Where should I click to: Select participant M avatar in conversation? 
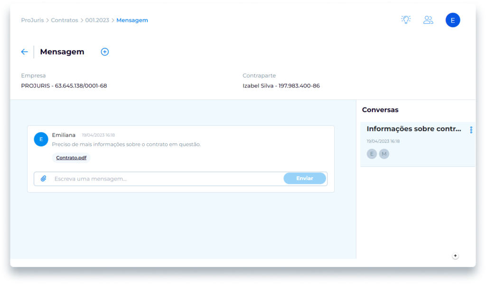coord(384,154)
